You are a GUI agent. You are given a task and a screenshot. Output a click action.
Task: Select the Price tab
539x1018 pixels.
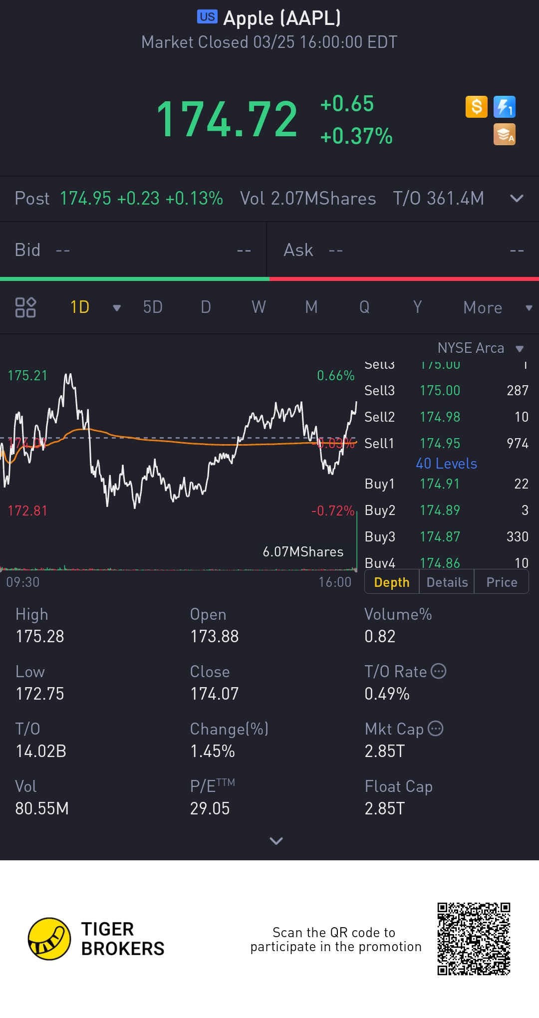point(502,582)
